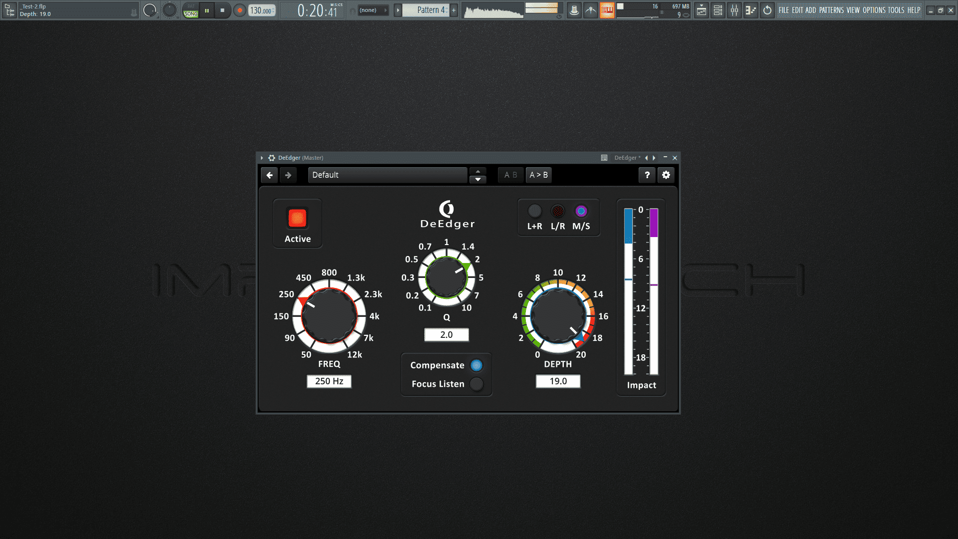This screenshot has height=539, width=958.
Task: Click the FREQ knob
Action: 329,316
